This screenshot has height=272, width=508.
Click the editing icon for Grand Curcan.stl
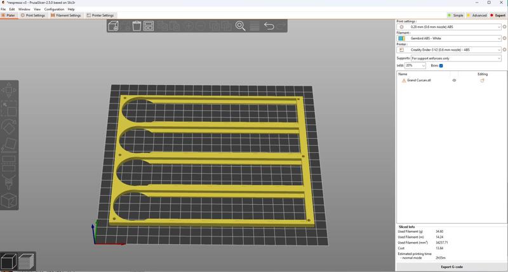pos(482,81)
